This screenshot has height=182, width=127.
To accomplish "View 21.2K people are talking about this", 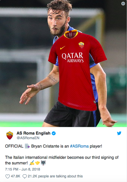I will (55, 176).
